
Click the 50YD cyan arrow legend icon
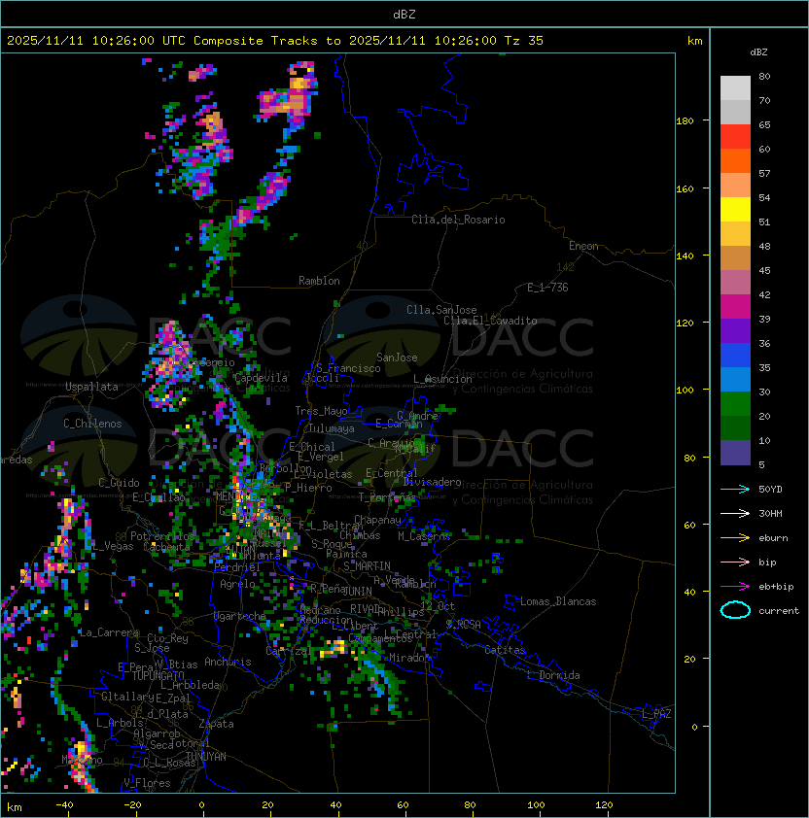coord(735,489)
